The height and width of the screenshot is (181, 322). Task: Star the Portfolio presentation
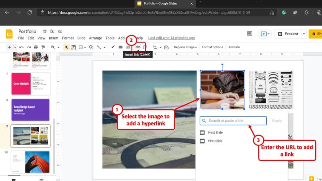tap(45, 31)
